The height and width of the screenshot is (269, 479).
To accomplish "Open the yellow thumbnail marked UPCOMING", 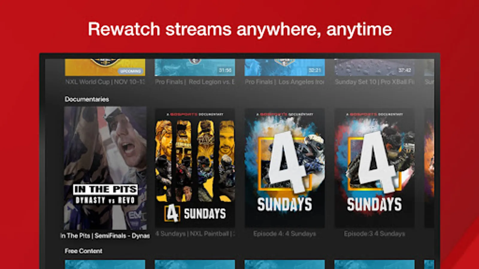I will pos(105,67).
